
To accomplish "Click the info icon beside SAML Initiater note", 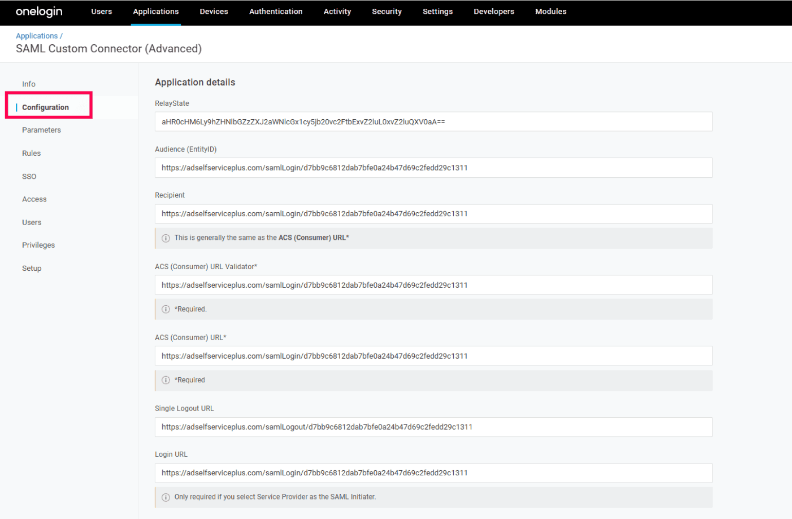I will click(165, 497).
